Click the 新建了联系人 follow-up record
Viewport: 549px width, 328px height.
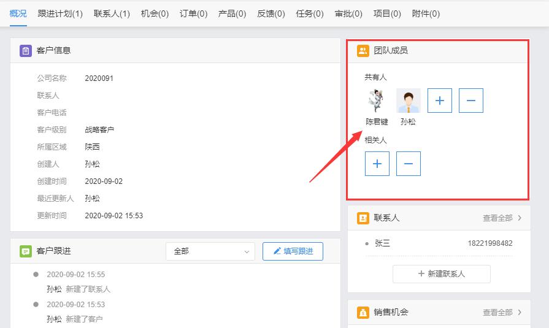point(88,289)
